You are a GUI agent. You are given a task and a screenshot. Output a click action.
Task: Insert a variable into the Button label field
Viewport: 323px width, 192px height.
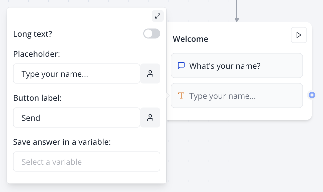click(x=150, y=117)
